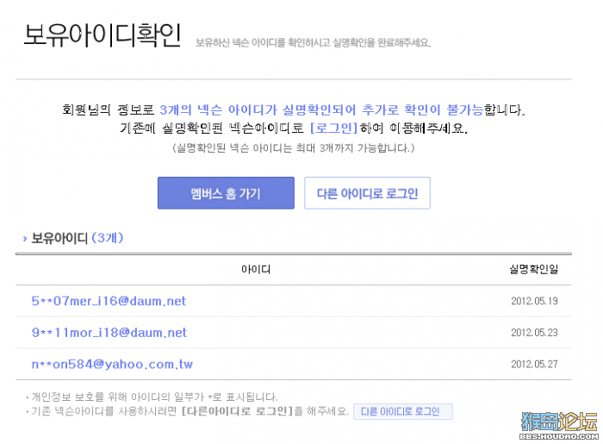The image size is (603, 444).
Task: Click the bold [다른아이디로 로그인] text in footnote
Action: (237, 411)
